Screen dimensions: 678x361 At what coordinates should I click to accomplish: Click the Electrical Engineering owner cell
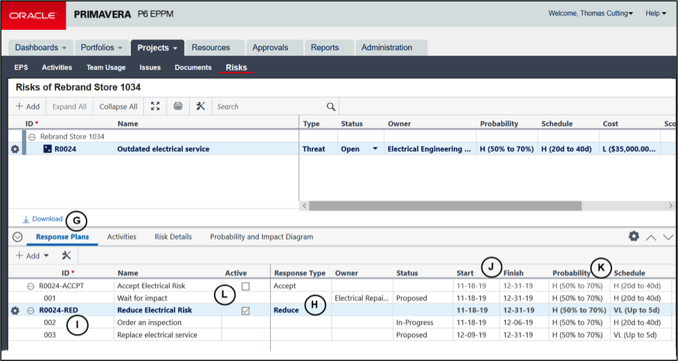(430, 149)
